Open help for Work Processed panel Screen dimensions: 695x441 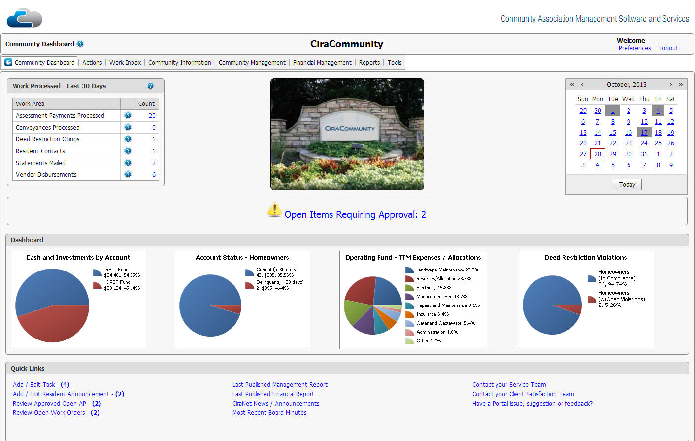coord(151,86)
